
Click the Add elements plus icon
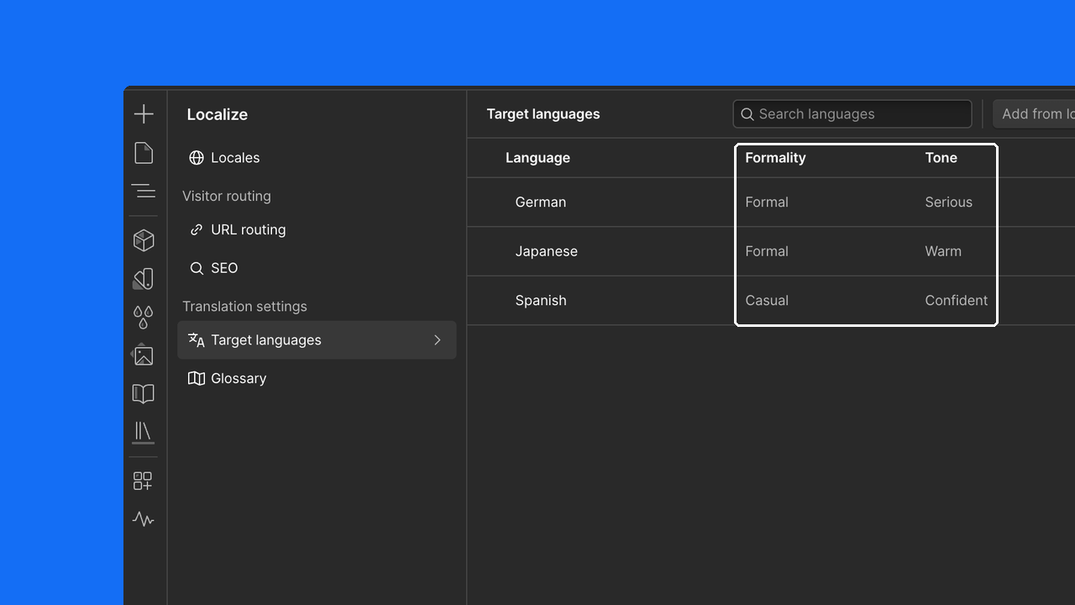point(144,114)
